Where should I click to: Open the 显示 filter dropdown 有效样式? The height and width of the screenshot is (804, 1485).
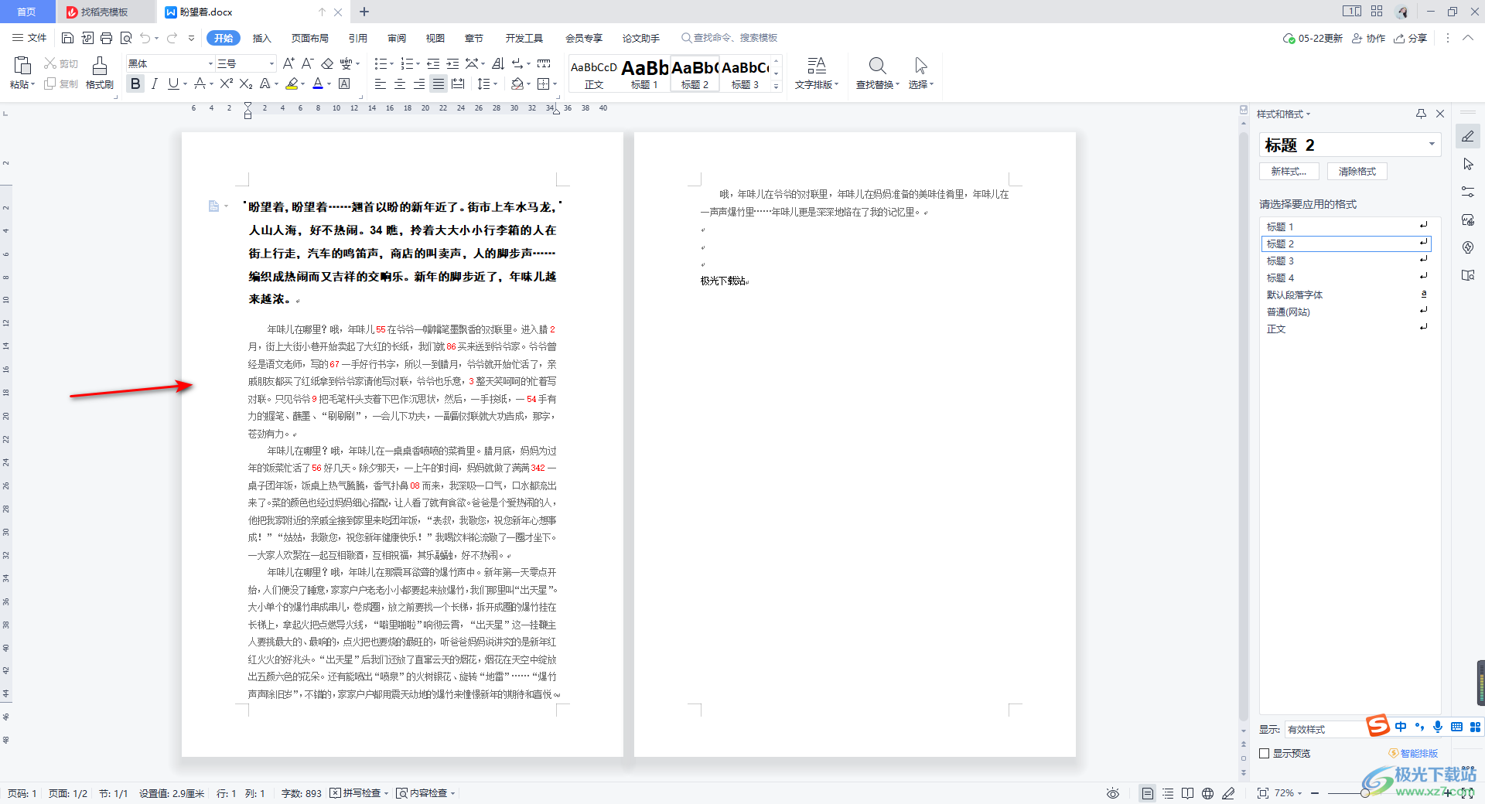pyautogui.click(x=1324, y=729)
